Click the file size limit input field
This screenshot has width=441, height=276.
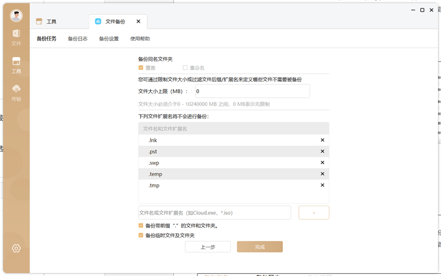[x=252, y=91]
